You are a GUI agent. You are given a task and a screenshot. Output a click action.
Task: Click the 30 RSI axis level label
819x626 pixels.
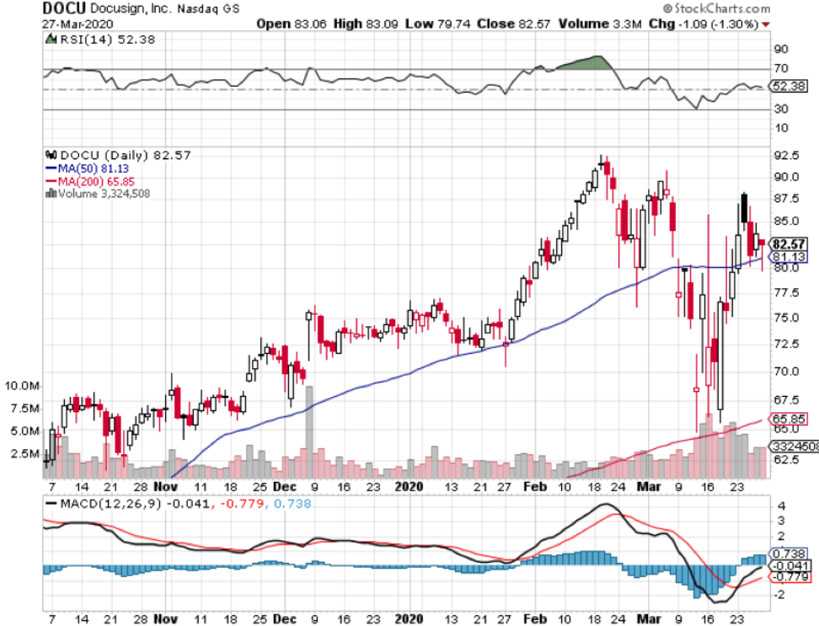(781, 110)
